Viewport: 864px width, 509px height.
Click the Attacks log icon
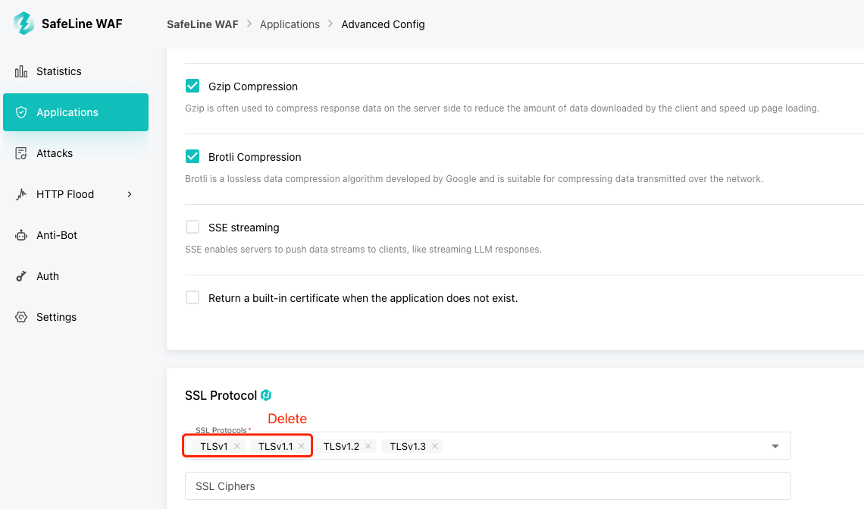21,153
